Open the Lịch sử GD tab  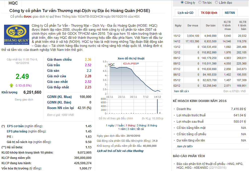tap(185, 13)
